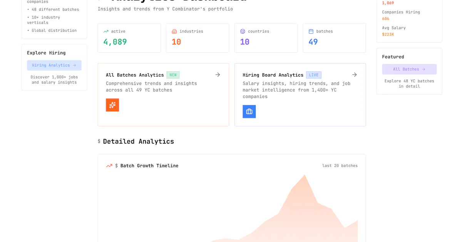Open Hiring Analytics button
Image resolution: width=462 pixels, height=242 pixels.
[x=54, y=65]
